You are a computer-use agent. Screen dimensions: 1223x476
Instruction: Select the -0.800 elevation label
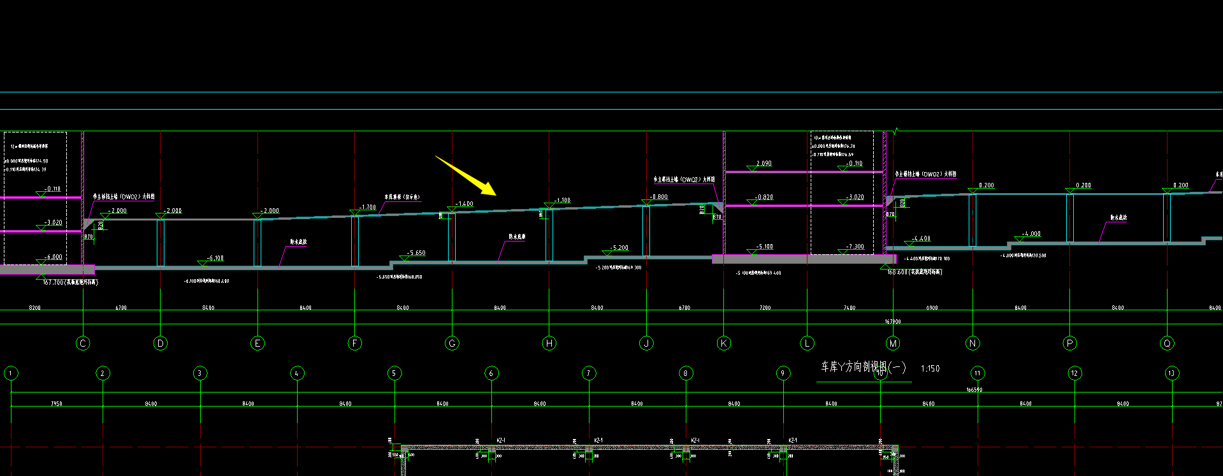click(658, 197)
